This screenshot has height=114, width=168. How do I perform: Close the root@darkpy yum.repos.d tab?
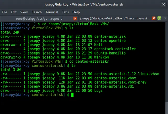coord(75,19)
